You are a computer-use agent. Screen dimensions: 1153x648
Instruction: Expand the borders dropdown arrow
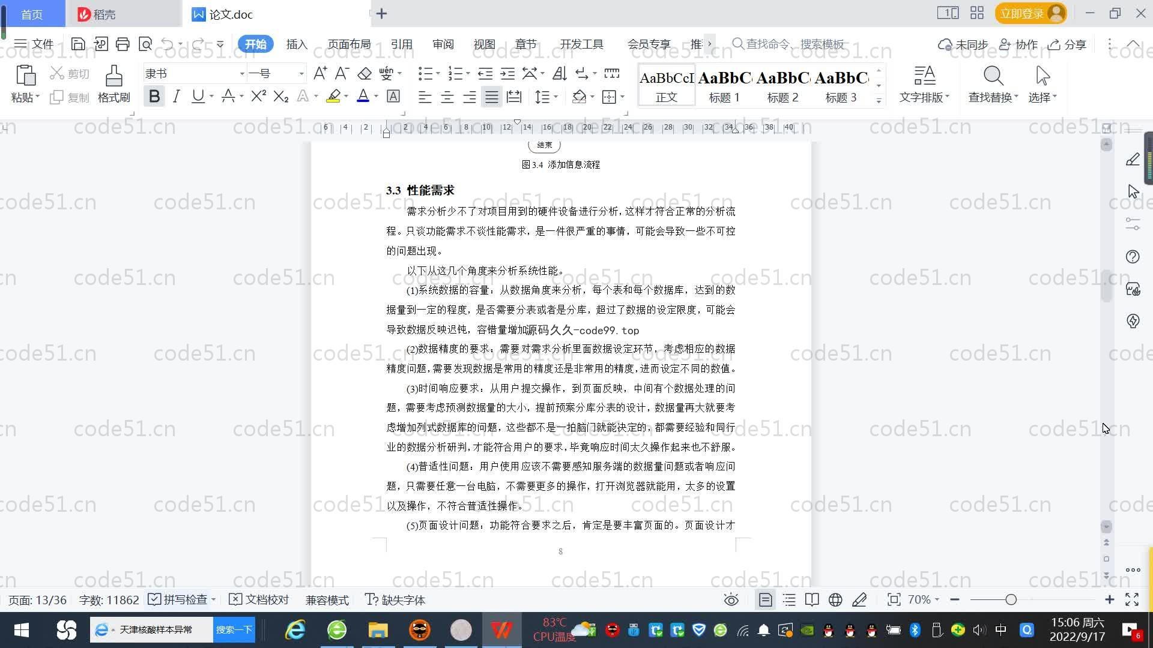(x=622, y=97)
